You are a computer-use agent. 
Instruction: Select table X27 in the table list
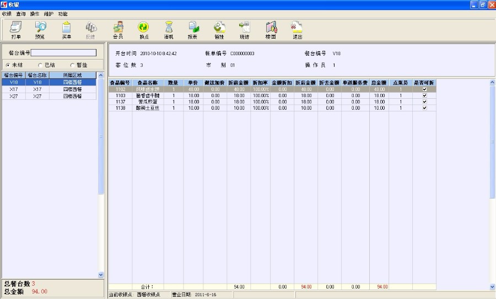coord(49,97)
